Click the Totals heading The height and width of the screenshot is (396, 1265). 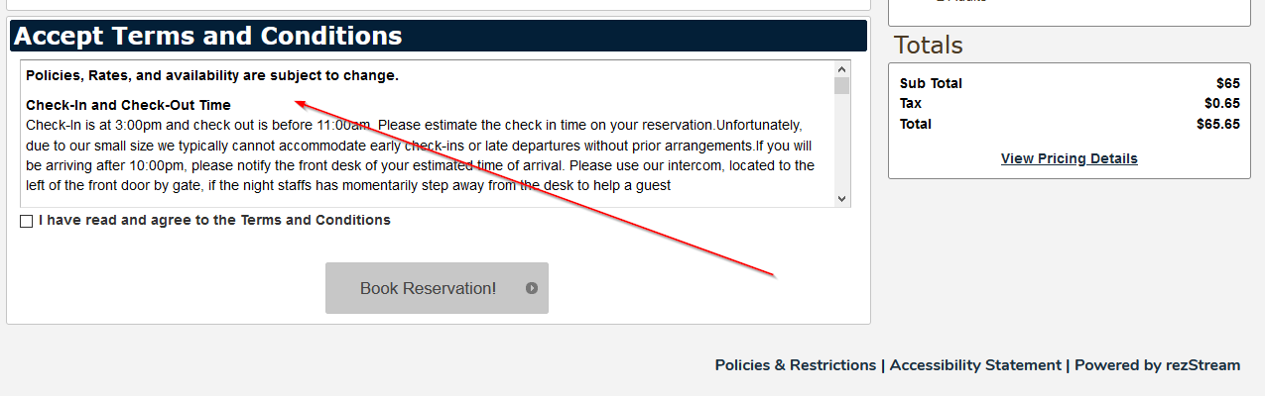pos(928,46)
